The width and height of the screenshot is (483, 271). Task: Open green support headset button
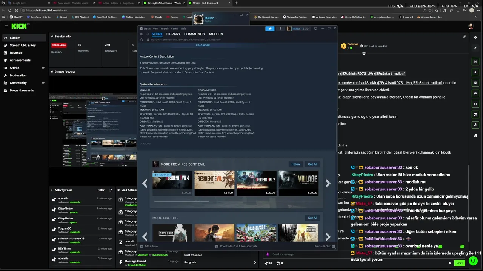(473, 260)
